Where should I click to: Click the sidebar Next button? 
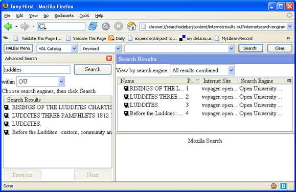93,175
